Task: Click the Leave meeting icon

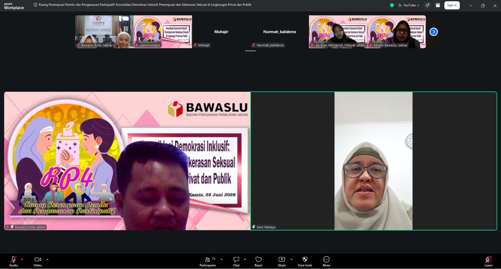Action: point(488,259)
